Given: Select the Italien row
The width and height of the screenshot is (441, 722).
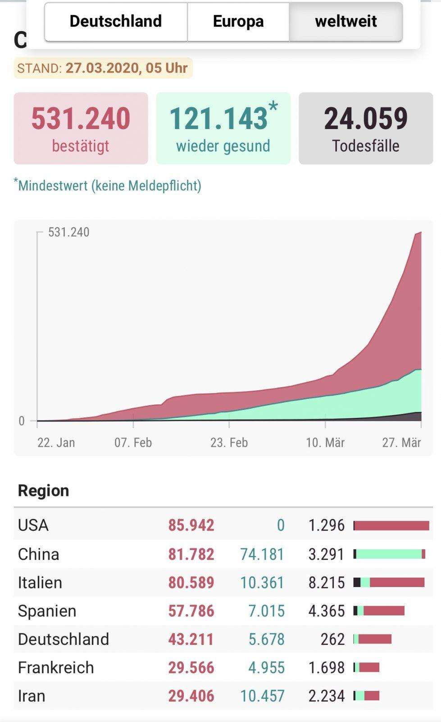Looking at the screenshot, I should coord(223,582).
